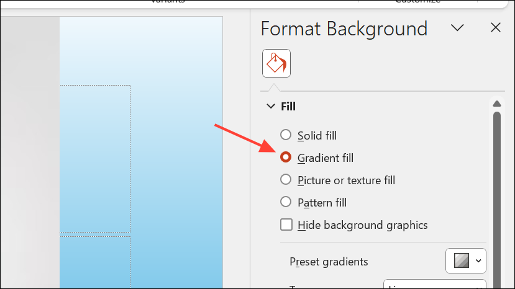Viewport: 515px width, 289px height.
Task: Select the lower dotted placeholder on slide
Action: pyautogui.click(x=95, y=262)
